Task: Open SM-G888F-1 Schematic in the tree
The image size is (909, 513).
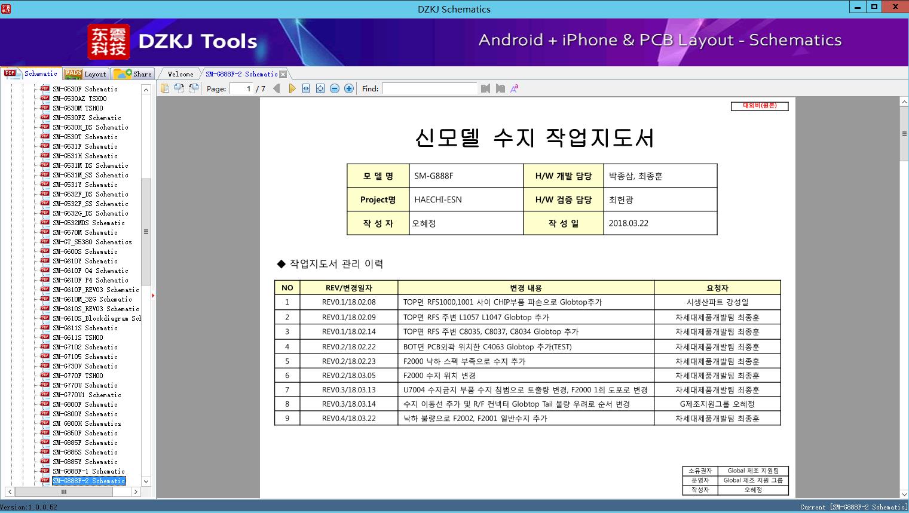Action: (x=88, y=471)
